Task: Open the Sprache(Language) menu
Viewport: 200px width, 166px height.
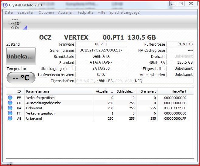Action: tap(125, 12)
